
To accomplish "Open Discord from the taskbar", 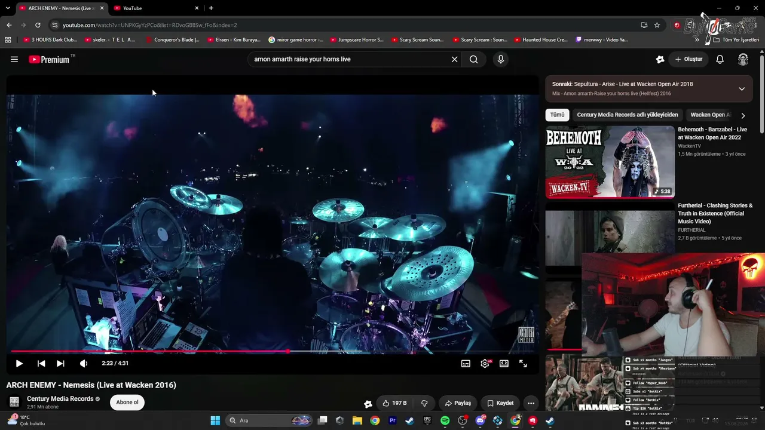I will [x=480, y=420].
